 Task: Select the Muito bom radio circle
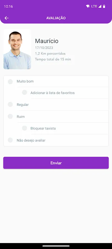10,82
